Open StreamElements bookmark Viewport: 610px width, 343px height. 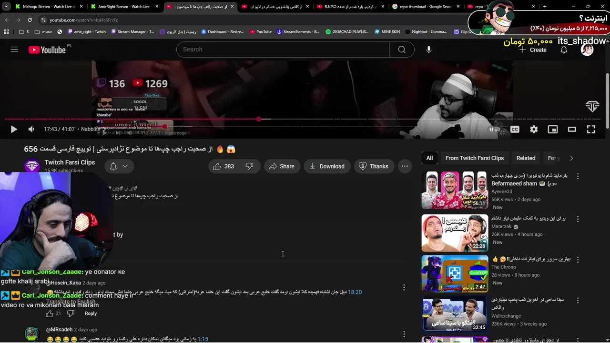coord(298,32)
